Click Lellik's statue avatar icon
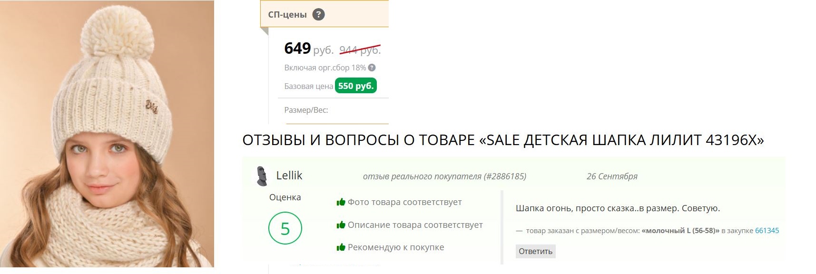The height and width of the screenshot is (274, 816). [x=261, y=176]
